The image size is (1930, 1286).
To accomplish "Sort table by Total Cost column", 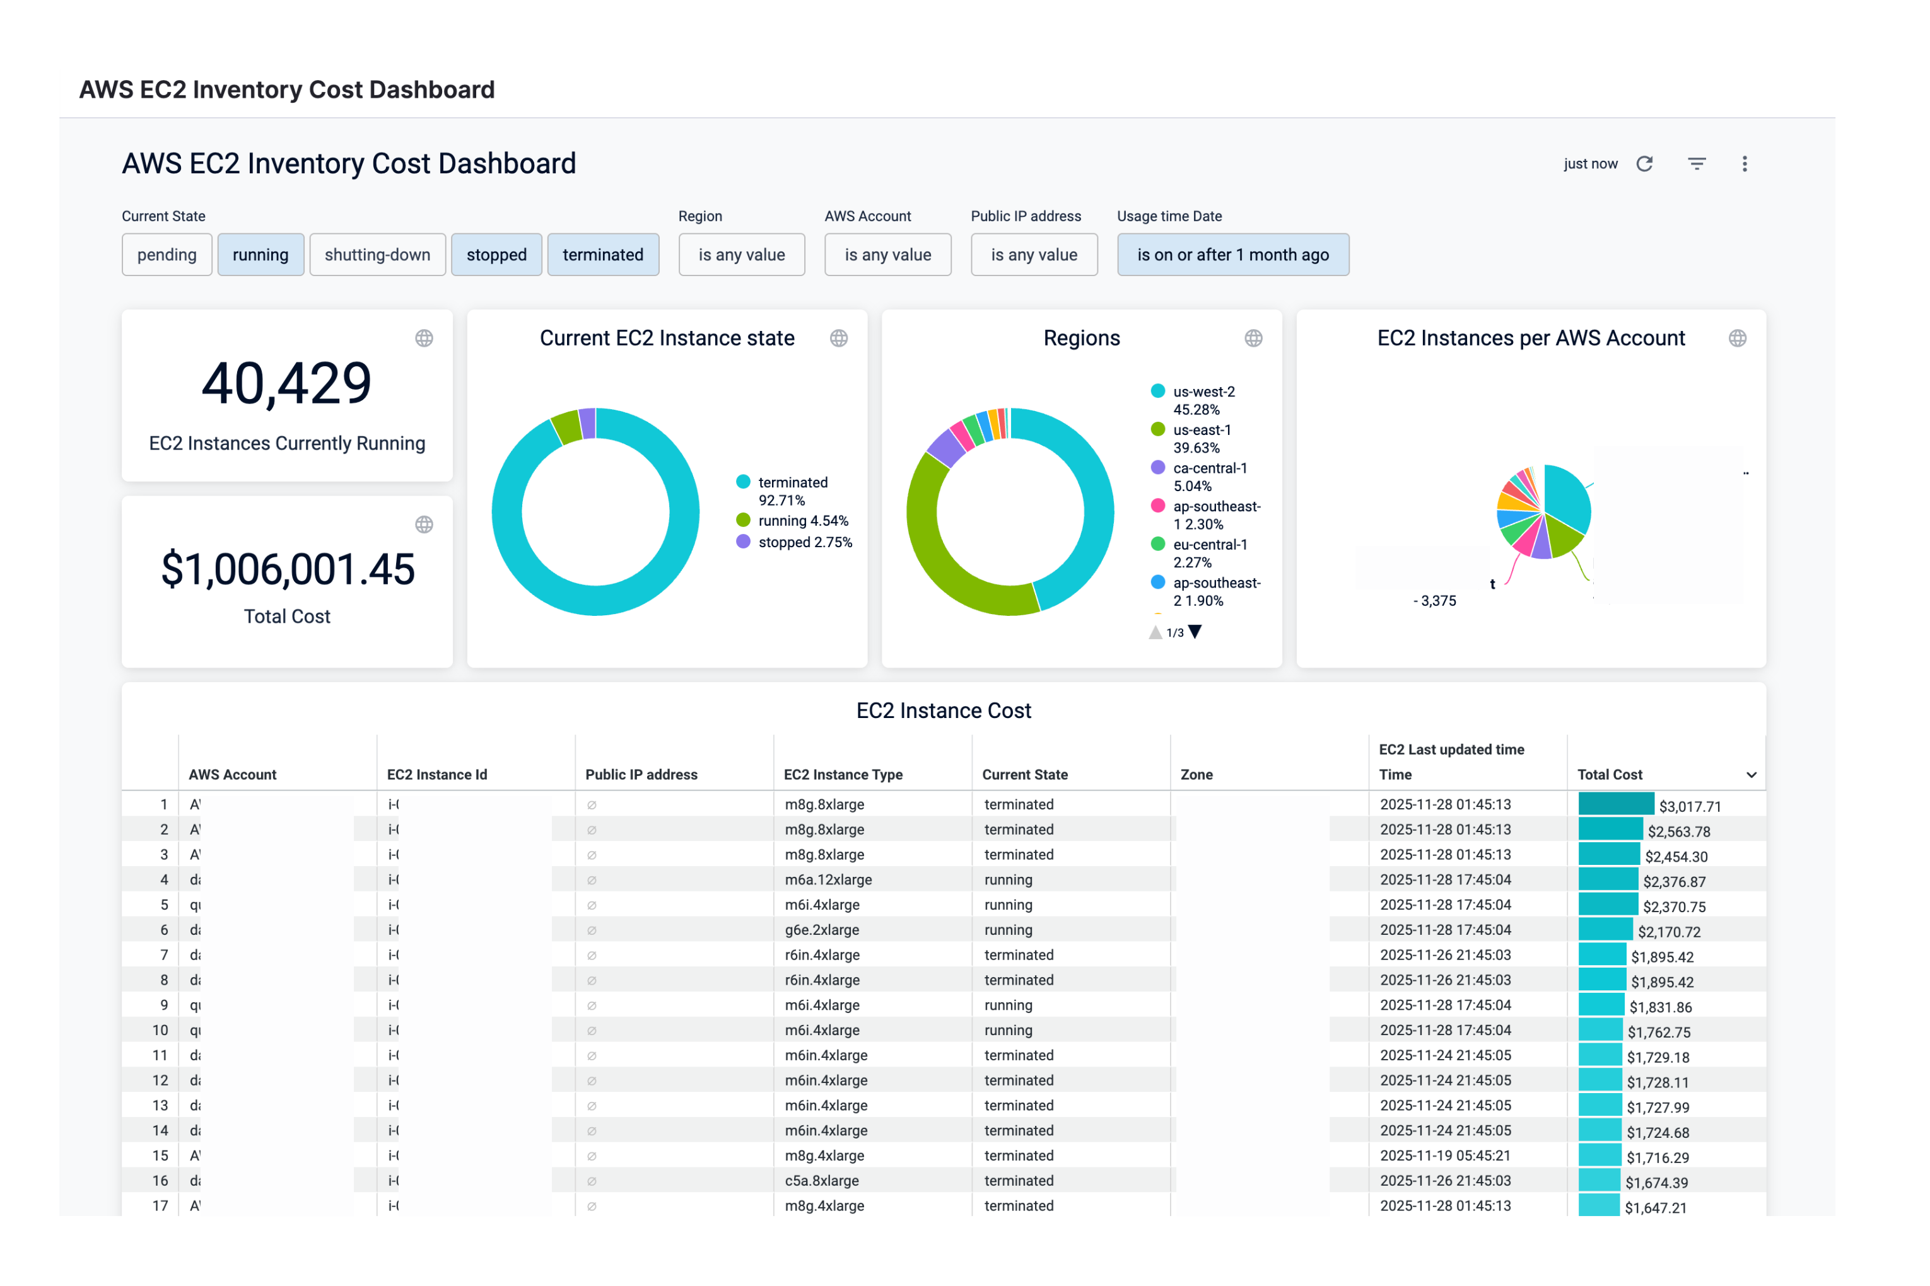I will pyautogui.click(x=1610, y=774).
